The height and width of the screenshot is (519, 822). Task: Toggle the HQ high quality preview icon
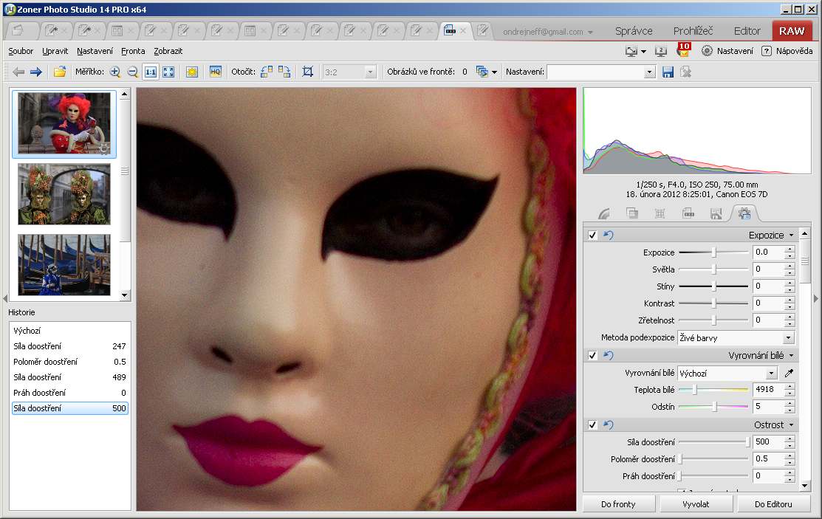(x=215, y=72)
